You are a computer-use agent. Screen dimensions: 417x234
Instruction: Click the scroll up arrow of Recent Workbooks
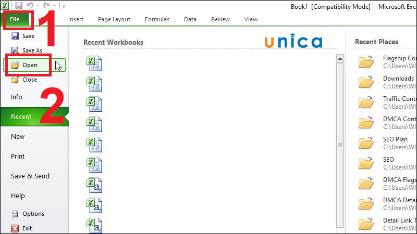[x=340, y=59]
